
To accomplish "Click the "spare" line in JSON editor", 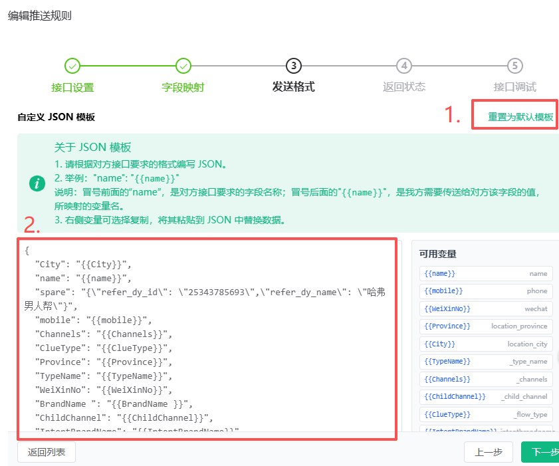I will [x=205, y=299].
